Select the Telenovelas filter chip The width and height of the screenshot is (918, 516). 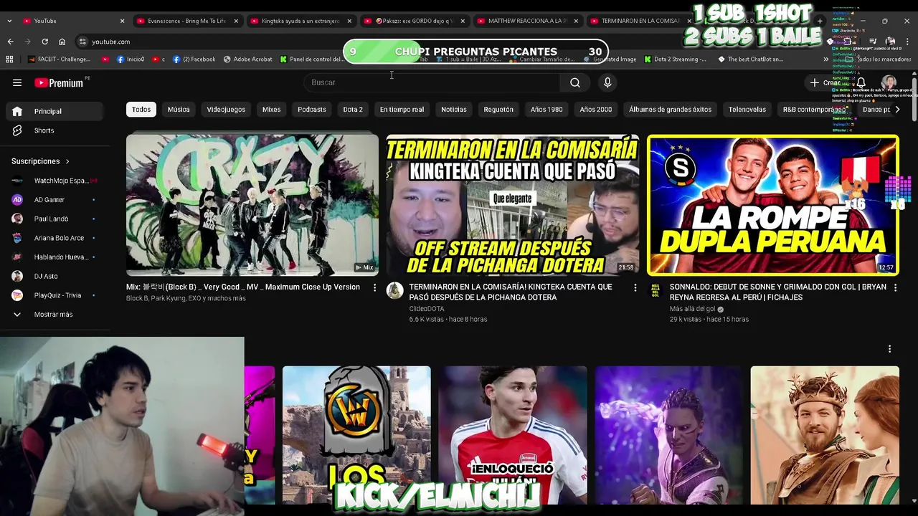tap(747, 110)
